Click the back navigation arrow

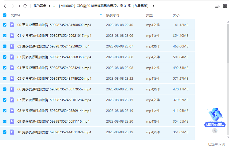coord(5,6)
